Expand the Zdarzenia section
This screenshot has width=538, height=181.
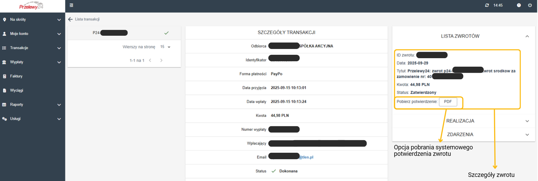click(527, 135)
